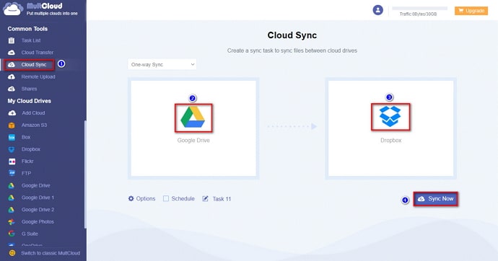Select Add Cloud menu entry

33,113
